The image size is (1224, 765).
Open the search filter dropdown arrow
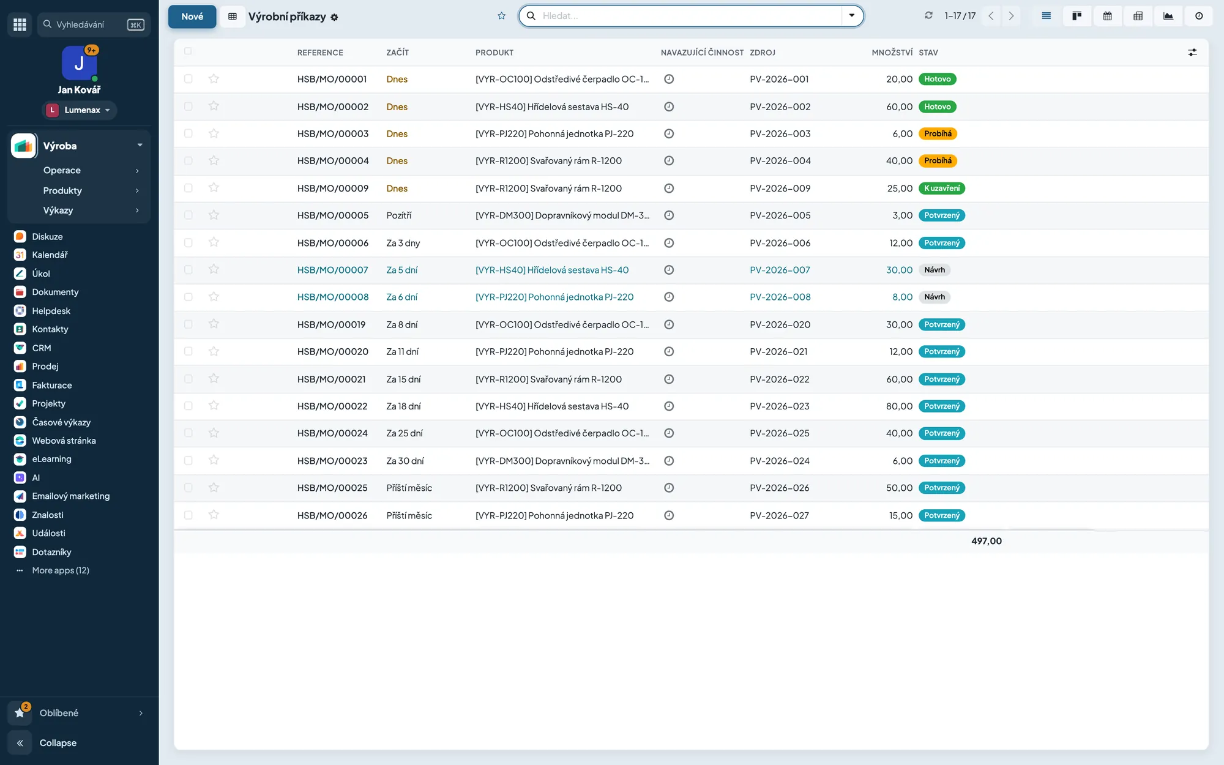[x=851, y=16]
